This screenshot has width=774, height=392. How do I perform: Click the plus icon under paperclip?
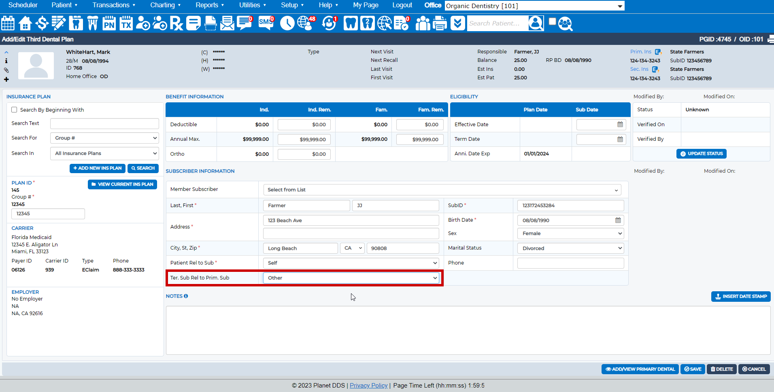pyautogui.click(x=6, y=79)
